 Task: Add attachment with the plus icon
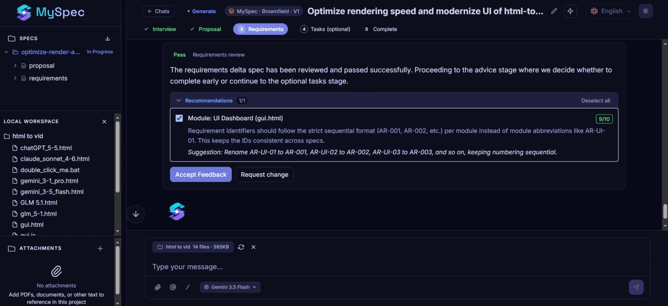pyautogui.click(x=100, y=248)
